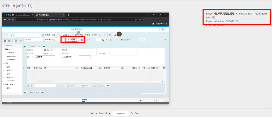This screenshot has width=272, height=117.
Task: Open the three-dots more options in the side panel
Action: pos(21,41)
